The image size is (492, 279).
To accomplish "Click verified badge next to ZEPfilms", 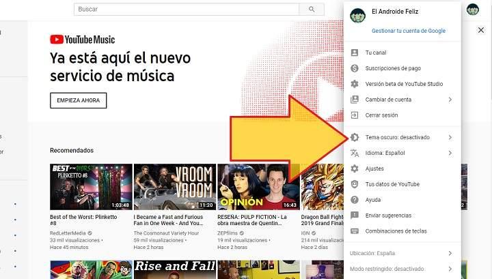I will click(242, 233).
